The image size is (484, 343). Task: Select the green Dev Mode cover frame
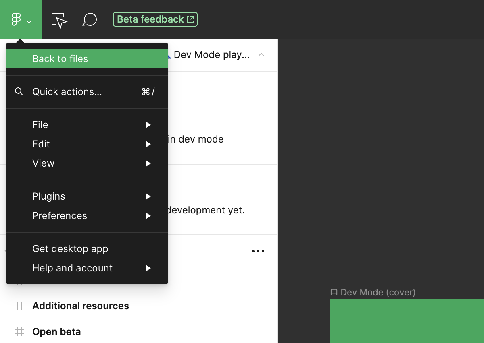click(x=407, y=321)
